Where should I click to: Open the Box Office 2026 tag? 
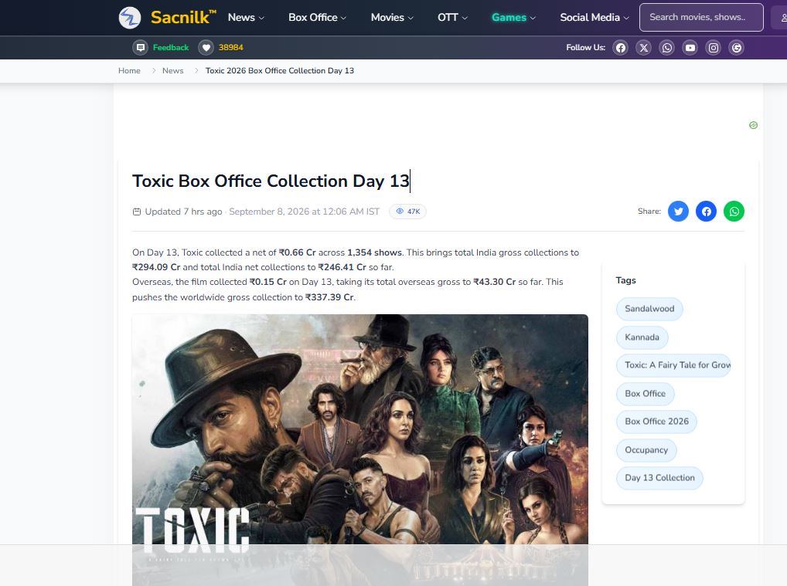[656, 422]
